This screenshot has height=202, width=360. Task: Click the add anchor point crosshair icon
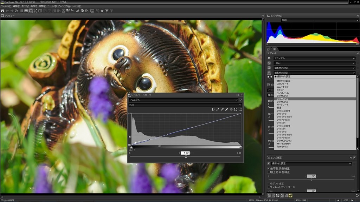[x=231, y=109]
